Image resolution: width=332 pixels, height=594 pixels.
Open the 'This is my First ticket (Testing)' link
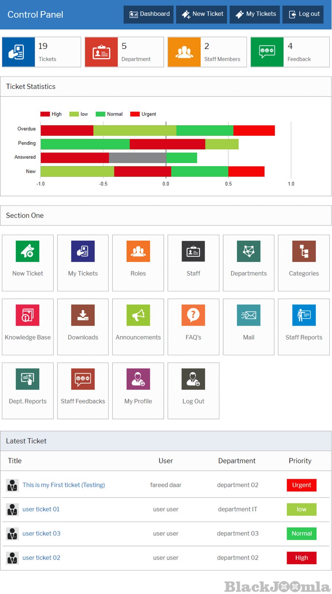tap(63, 485)
